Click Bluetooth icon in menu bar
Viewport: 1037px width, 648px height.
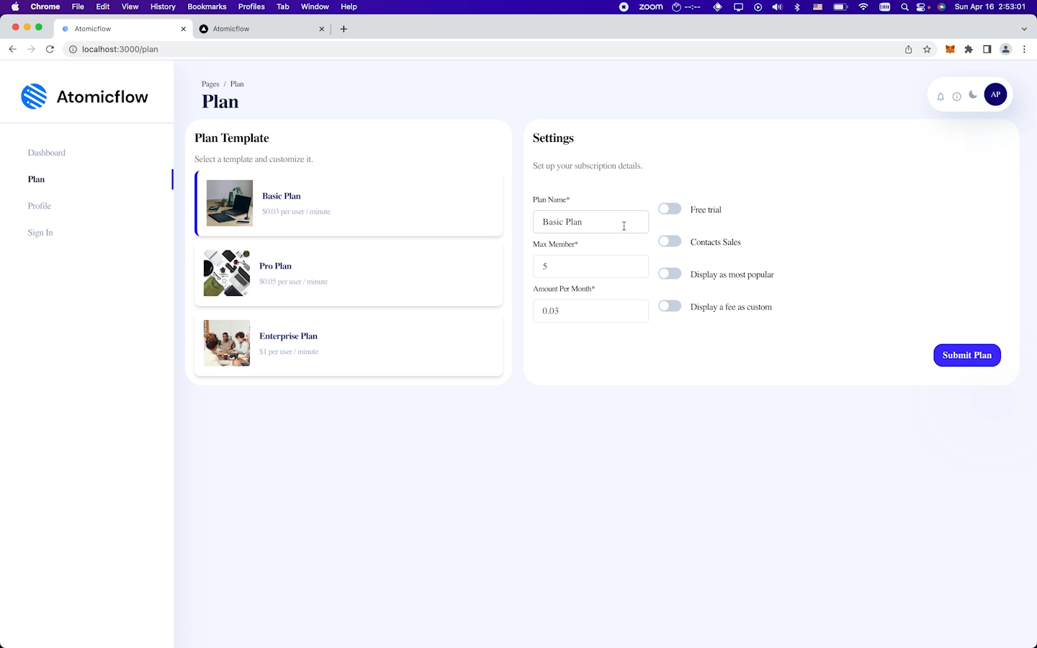tap(797, 6)
